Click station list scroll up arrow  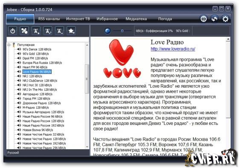[x=87, y=45]
